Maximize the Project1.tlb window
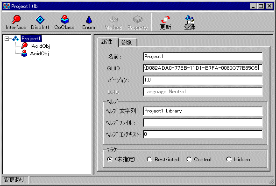Screen dimensions: 276x186 [x=261, y=6]
